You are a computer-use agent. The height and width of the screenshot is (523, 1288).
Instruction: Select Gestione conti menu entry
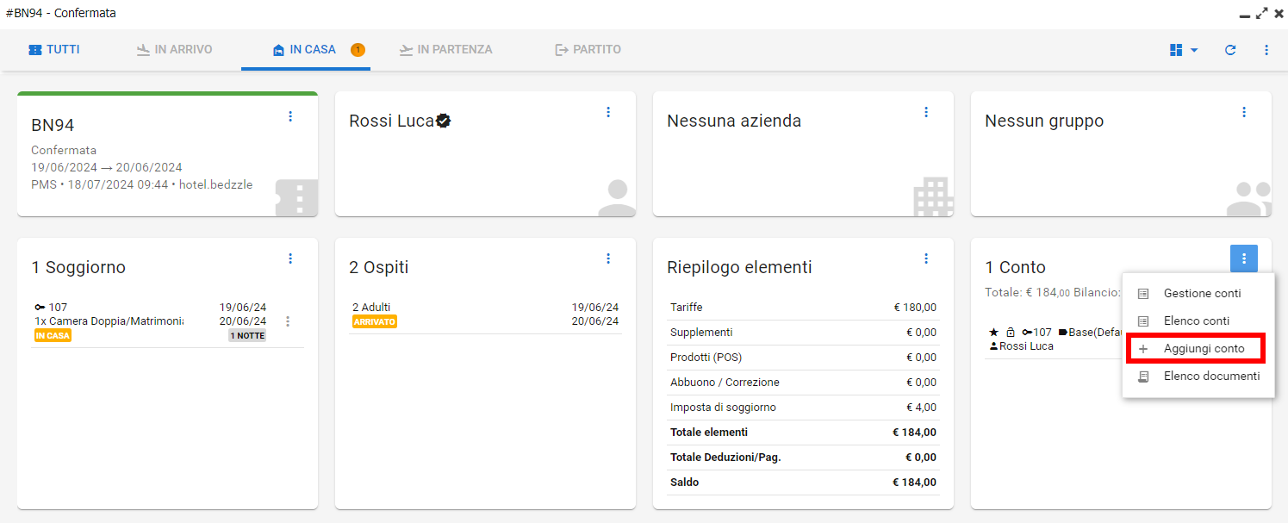[x=1202, y=294]
